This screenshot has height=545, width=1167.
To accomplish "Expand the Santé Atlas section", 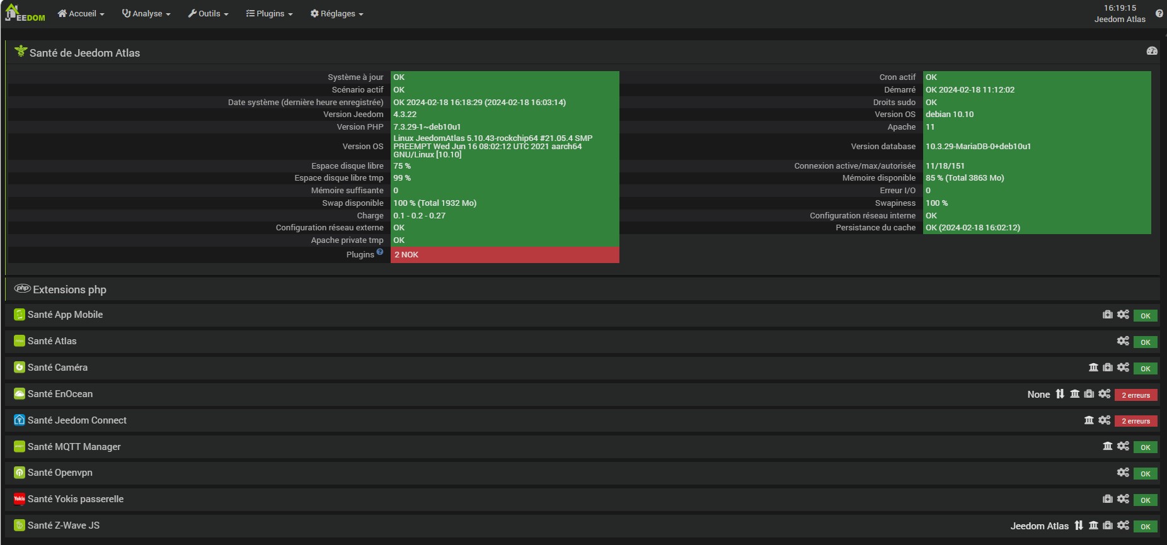I will point(52,341).
